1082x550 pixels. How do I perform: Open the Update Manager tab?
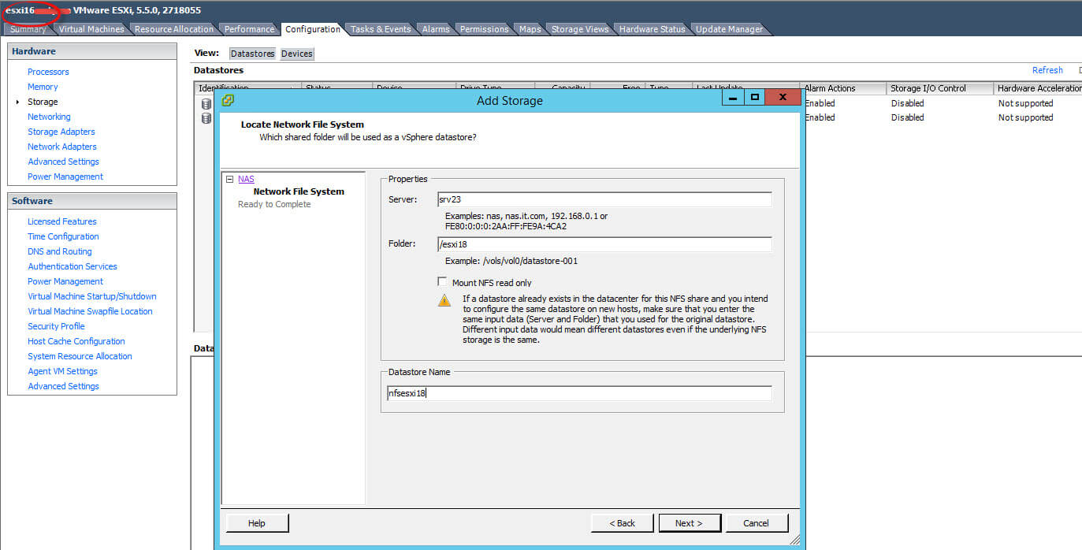click(x=728, y=29)
